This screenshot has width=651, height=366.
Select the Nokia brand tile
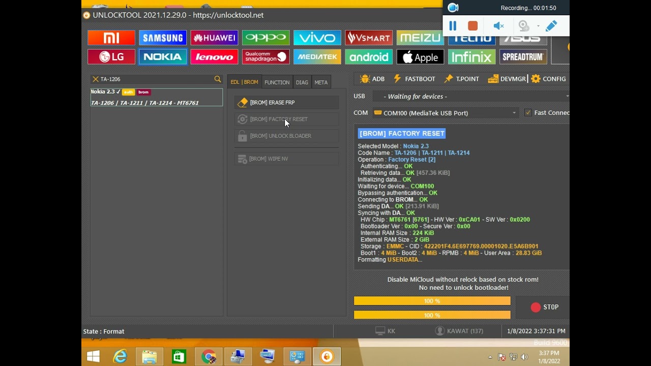[x=163, y=57]
